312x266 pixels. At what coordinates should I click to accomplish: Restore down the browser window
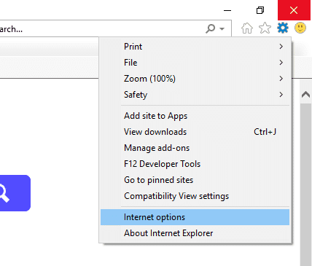(x=260, y=10)
